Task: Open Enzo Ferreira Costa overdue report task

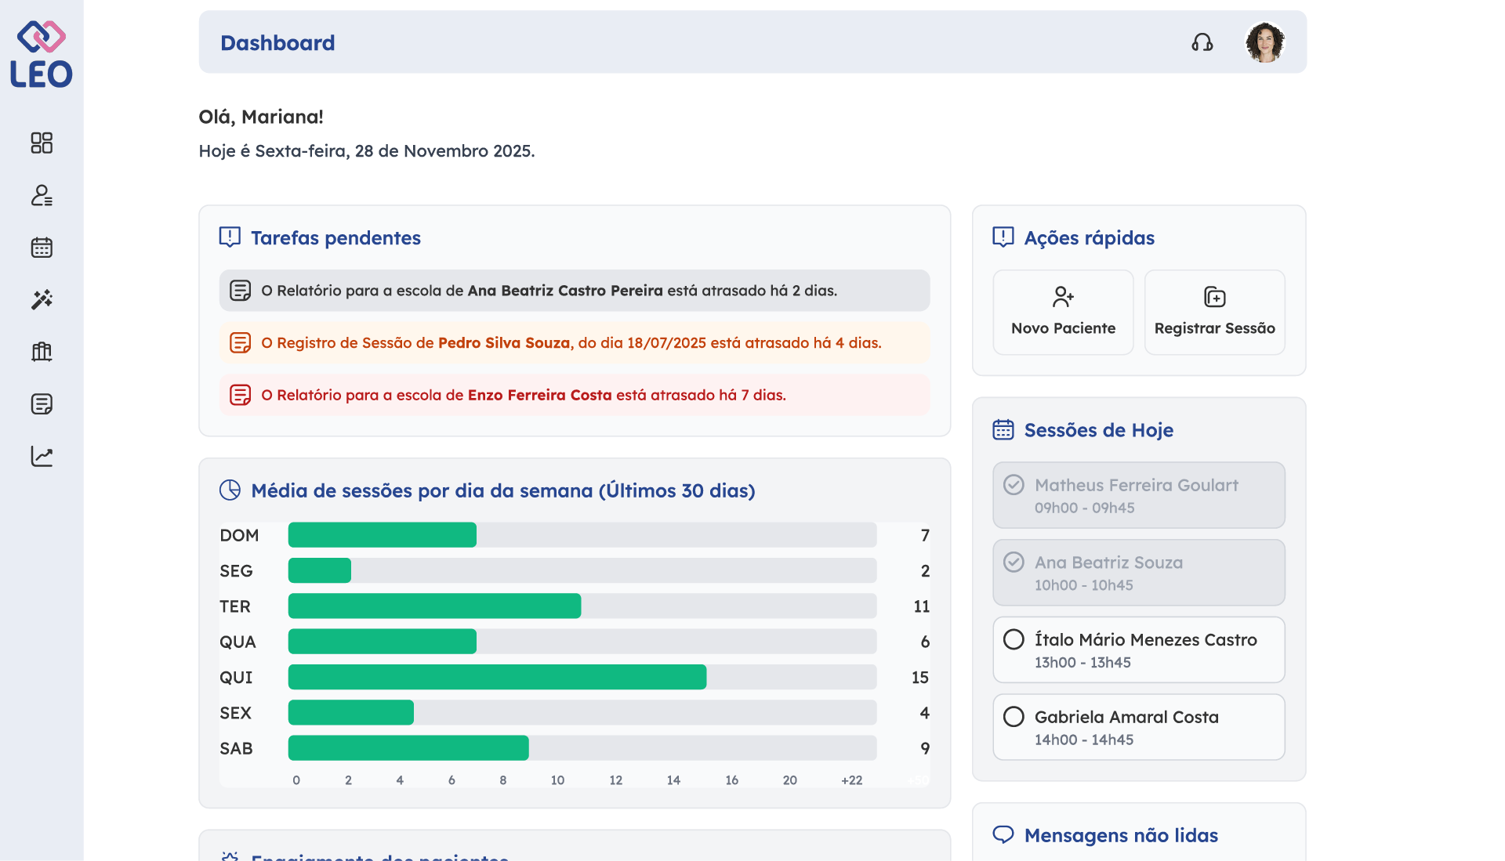Action: 575,395
